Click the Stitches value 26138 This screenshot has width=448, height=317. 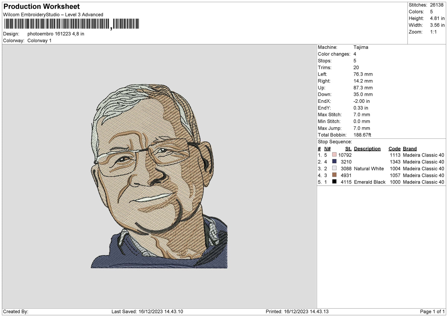coord(437,5)
